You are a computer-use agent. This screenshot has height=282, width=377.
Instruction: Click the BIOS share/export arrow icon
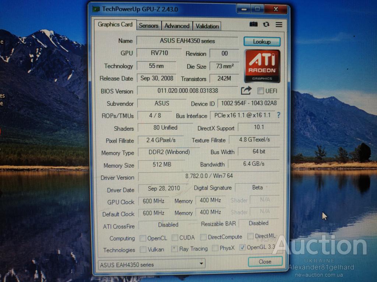[246, 91]
